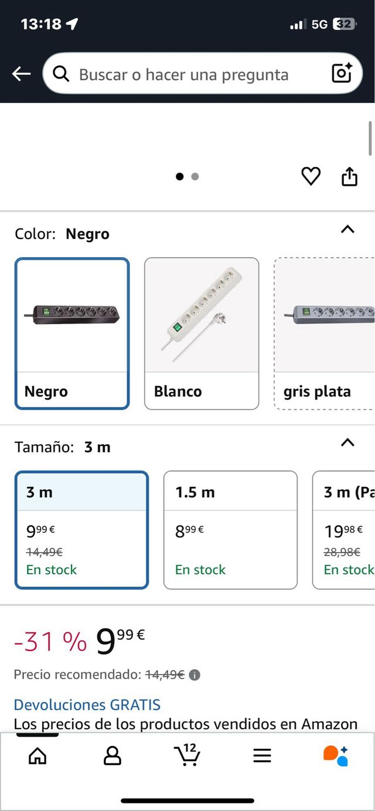Tap the search field Buscar o hacer una pregunta
The width and height of the screenshot is (375, 811).
tap(187, 74)
